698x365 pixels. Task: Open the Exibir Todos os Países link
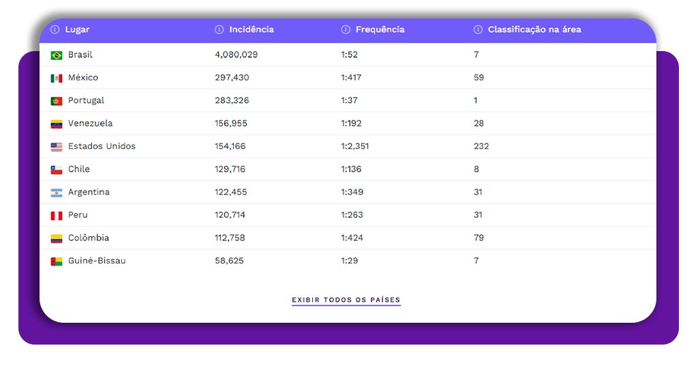click(346, 300)
